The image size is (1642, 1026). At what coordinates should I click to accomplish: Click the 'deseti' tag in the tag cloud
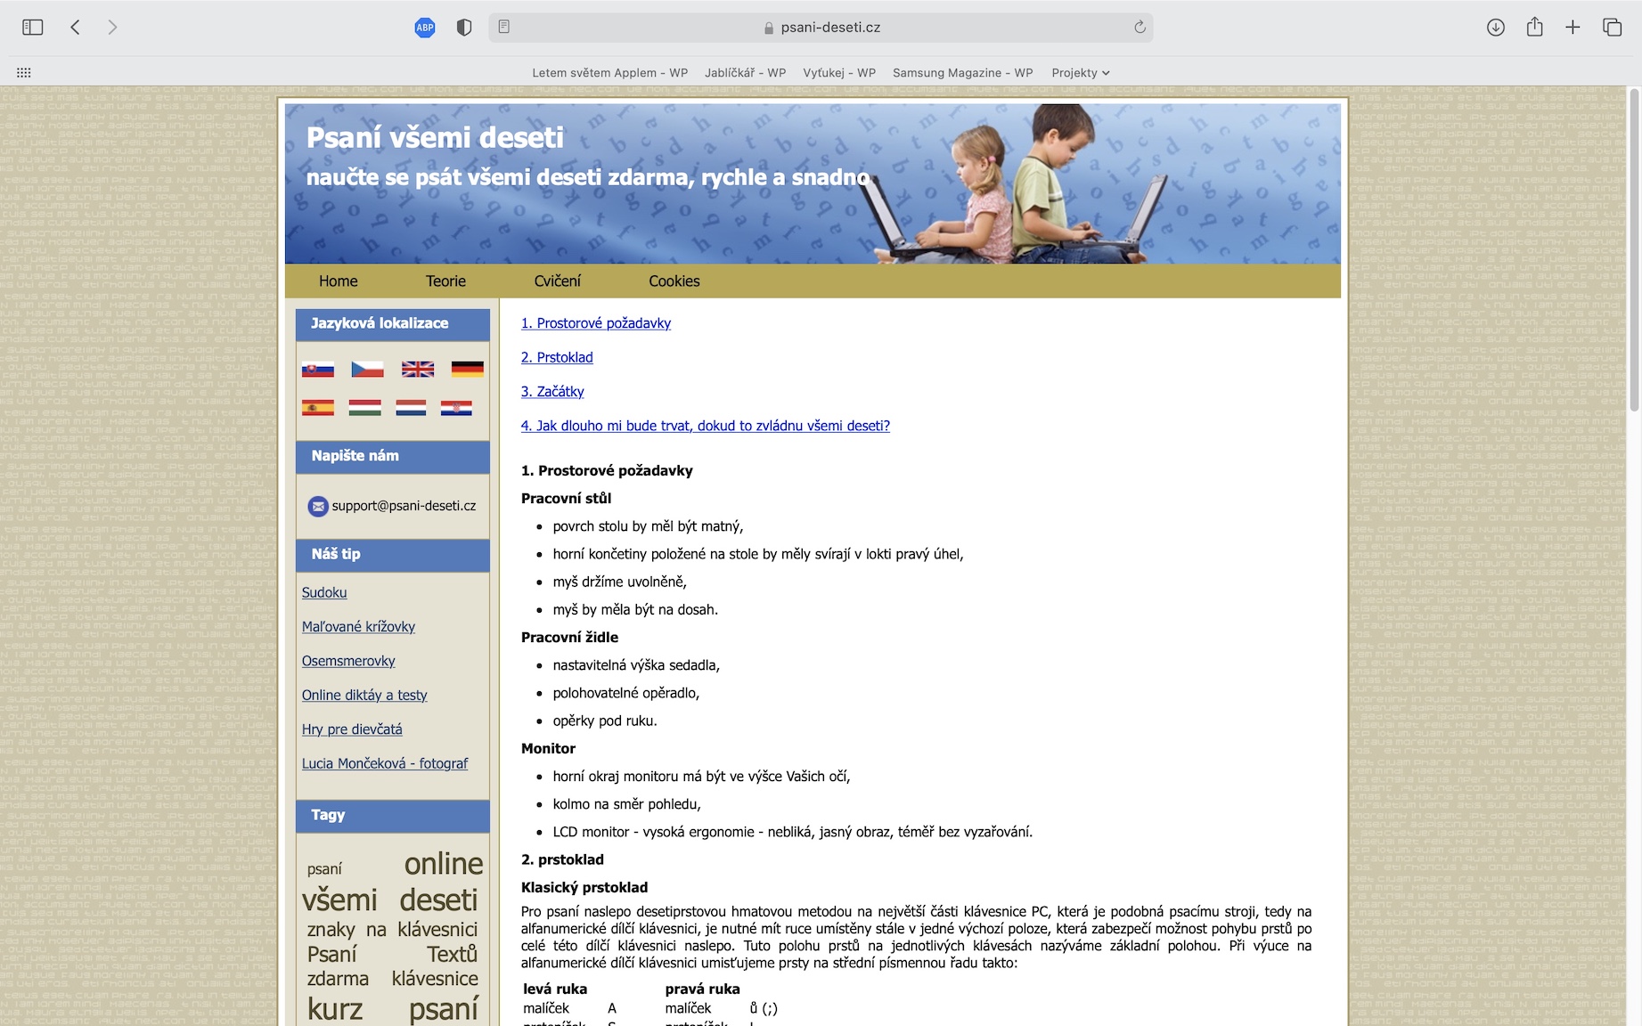coord(438,900)
